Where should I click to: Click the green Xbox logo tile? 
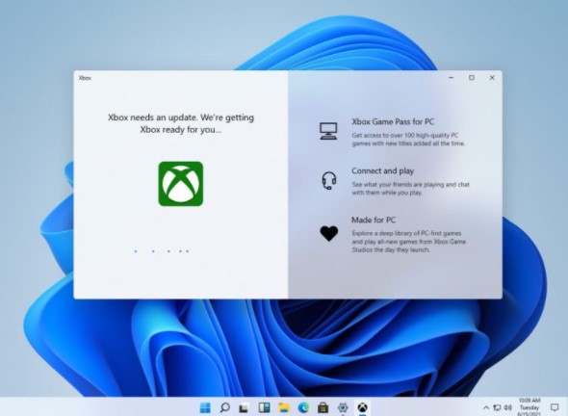point(181,184)
